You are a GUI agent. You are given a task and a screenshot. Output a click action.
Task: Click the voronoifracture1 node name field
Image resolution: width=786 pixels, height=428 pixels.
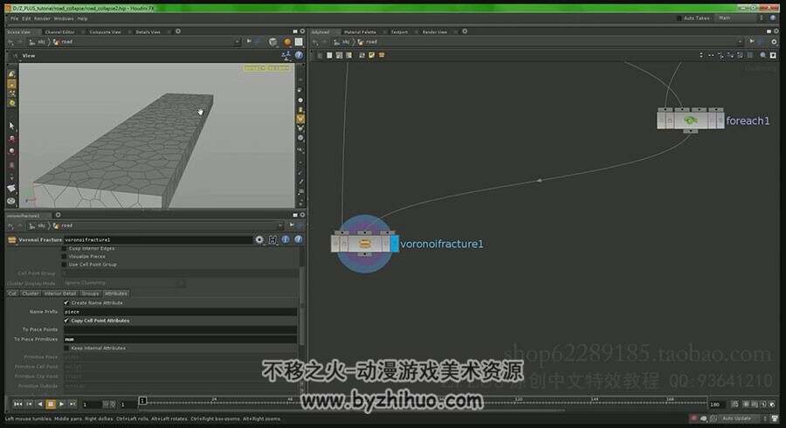pyautogui.click(x=158, y=239)
